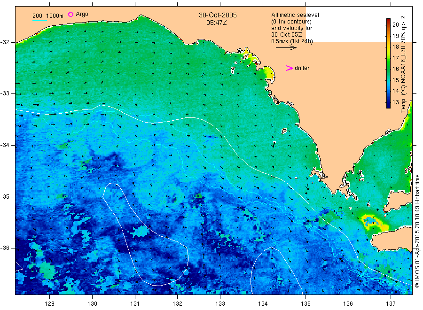The height and width of the screenshot is (310, 423).
Task: Click the magenta Argo circle marker in legend
Action: tap(70, 14)
